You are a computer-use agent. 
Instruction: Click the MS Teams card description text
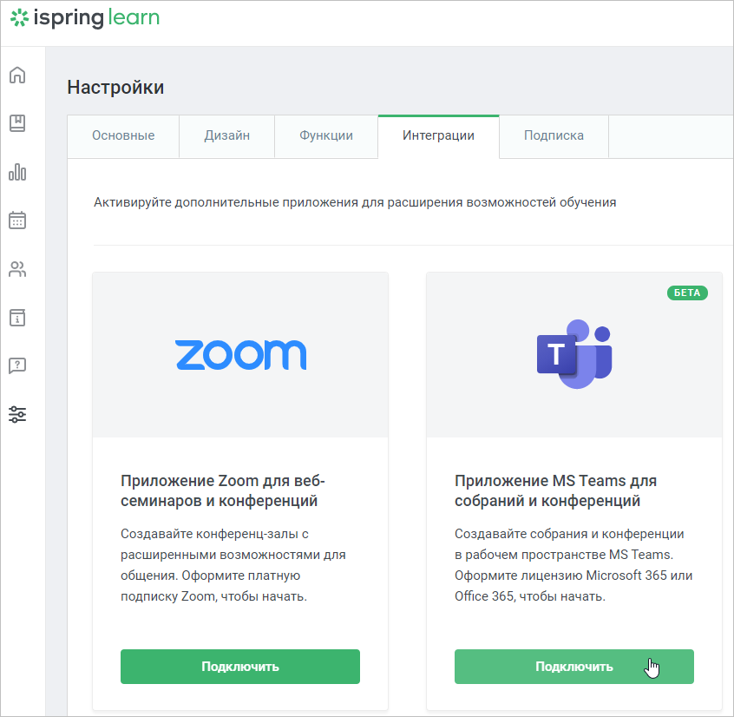pyautogui.click(x=573, y=565)
